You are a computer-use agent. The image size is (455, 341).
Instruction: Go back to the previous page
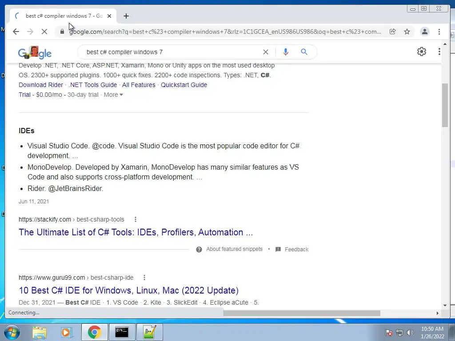(16, 32)
